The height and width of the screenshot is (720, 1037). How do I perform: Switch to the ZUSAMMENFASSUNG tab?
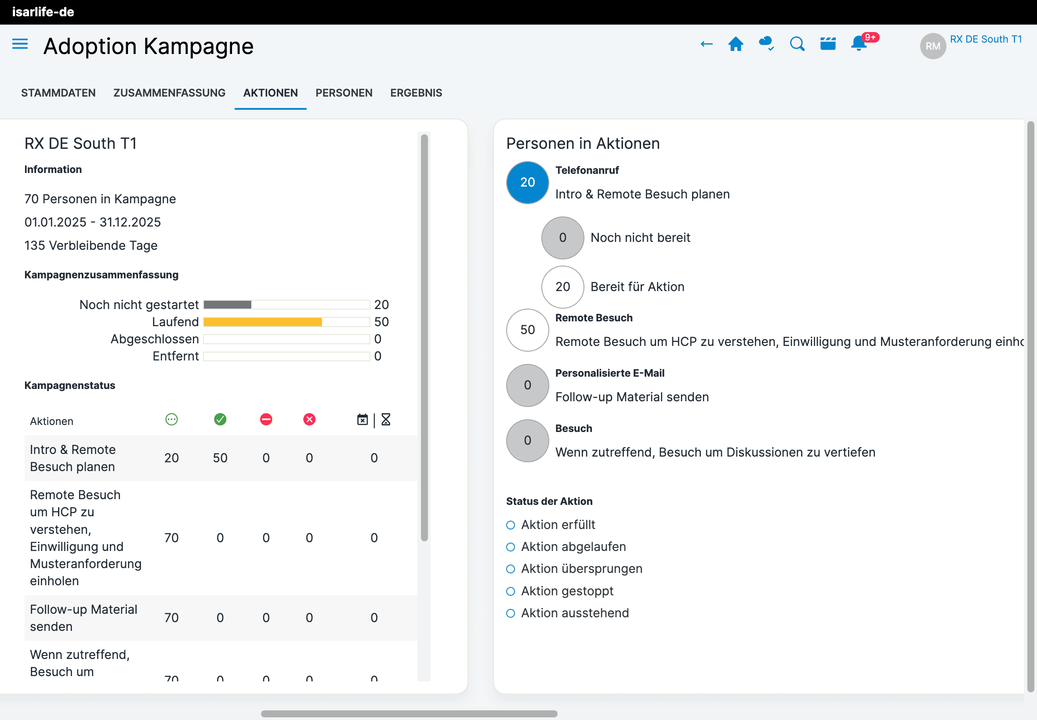tap(169, 93)
